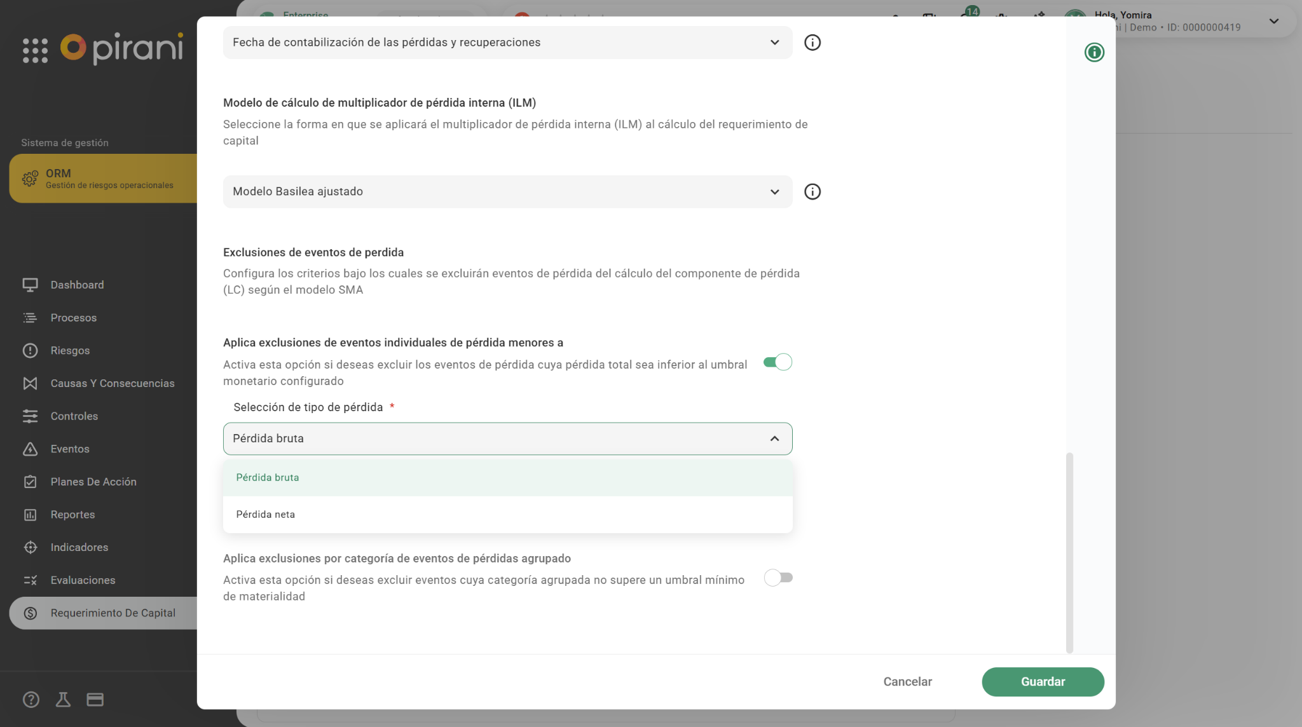Click the green info icon at modal corner
The height and width of the screenshot is (727, 1302).
(1093, 52)
